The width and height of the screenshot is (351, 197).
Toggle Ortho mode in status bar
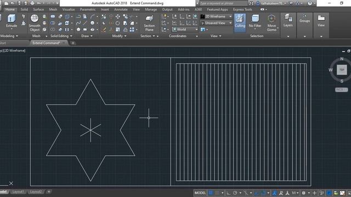[x=228, y=193]
